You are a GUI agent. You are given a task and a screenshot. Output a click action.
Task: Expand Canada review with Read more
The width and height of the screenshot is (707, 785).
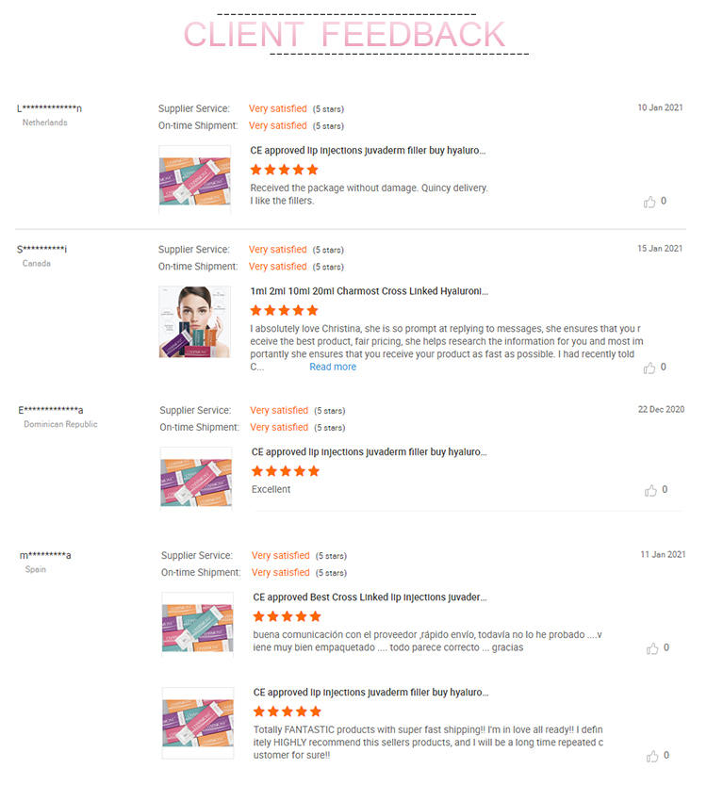tap(333, 368)
